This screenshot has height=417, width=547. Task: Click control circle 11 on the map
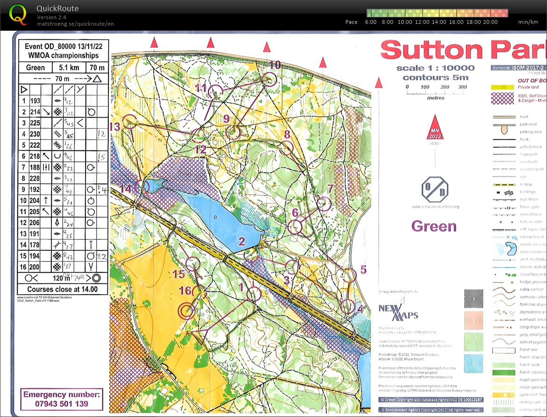[215, 92]
